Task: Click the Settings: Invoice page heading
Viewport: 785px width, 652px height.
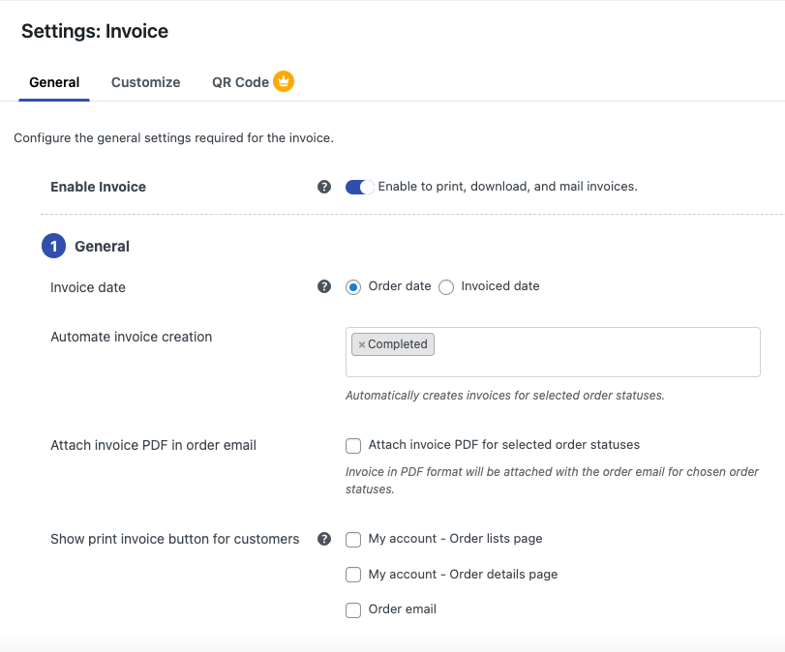Action: click(95, 31)
